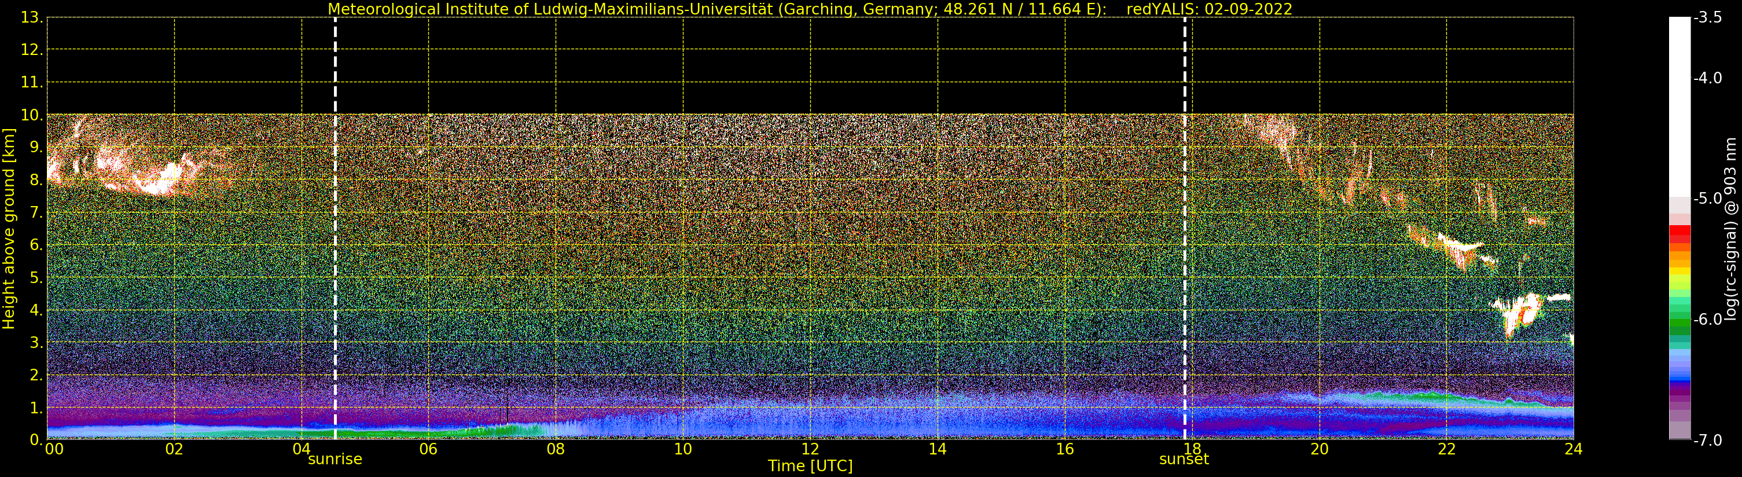Click the 06 hour time axis tick label
This screenshot has width=1742, height=477.
429,449
